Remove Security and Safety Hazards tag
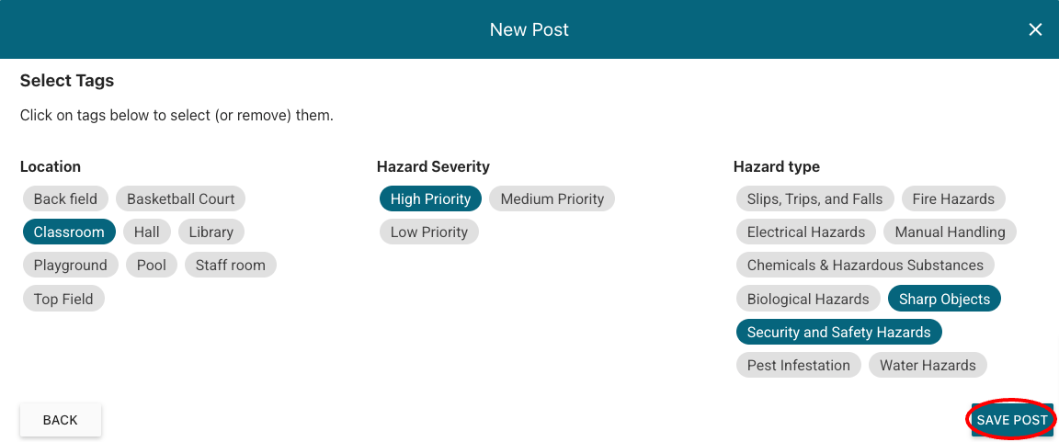 point(838,333)
